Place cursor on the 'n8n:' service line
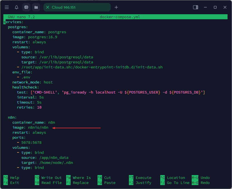Image resolution: width=232 pixels, height=189 pixels. 12,117
